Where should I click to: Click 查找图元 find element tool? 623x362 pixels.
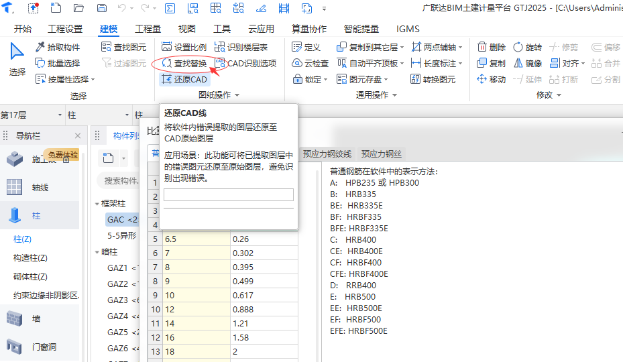tap(124, 48)
